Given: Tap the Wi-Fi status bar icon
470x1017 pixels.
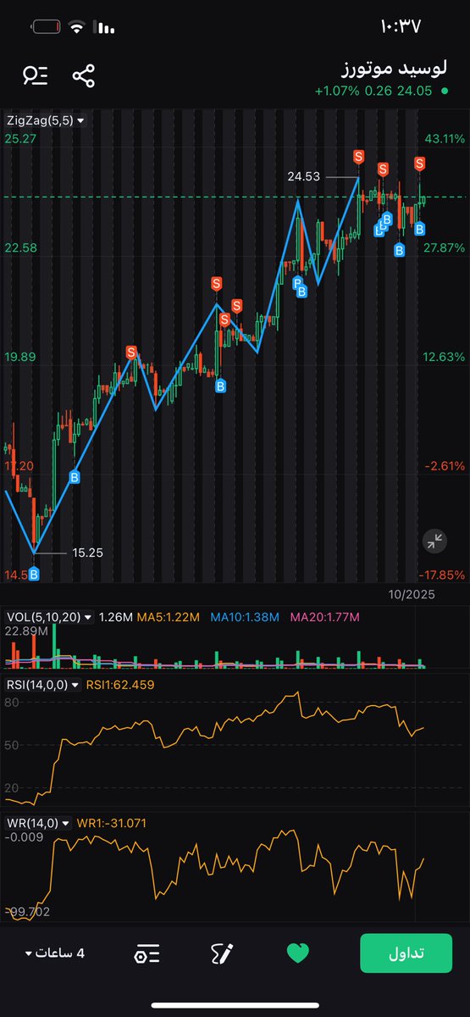Looking at the screenshot, I should click(x=78, y=27).
